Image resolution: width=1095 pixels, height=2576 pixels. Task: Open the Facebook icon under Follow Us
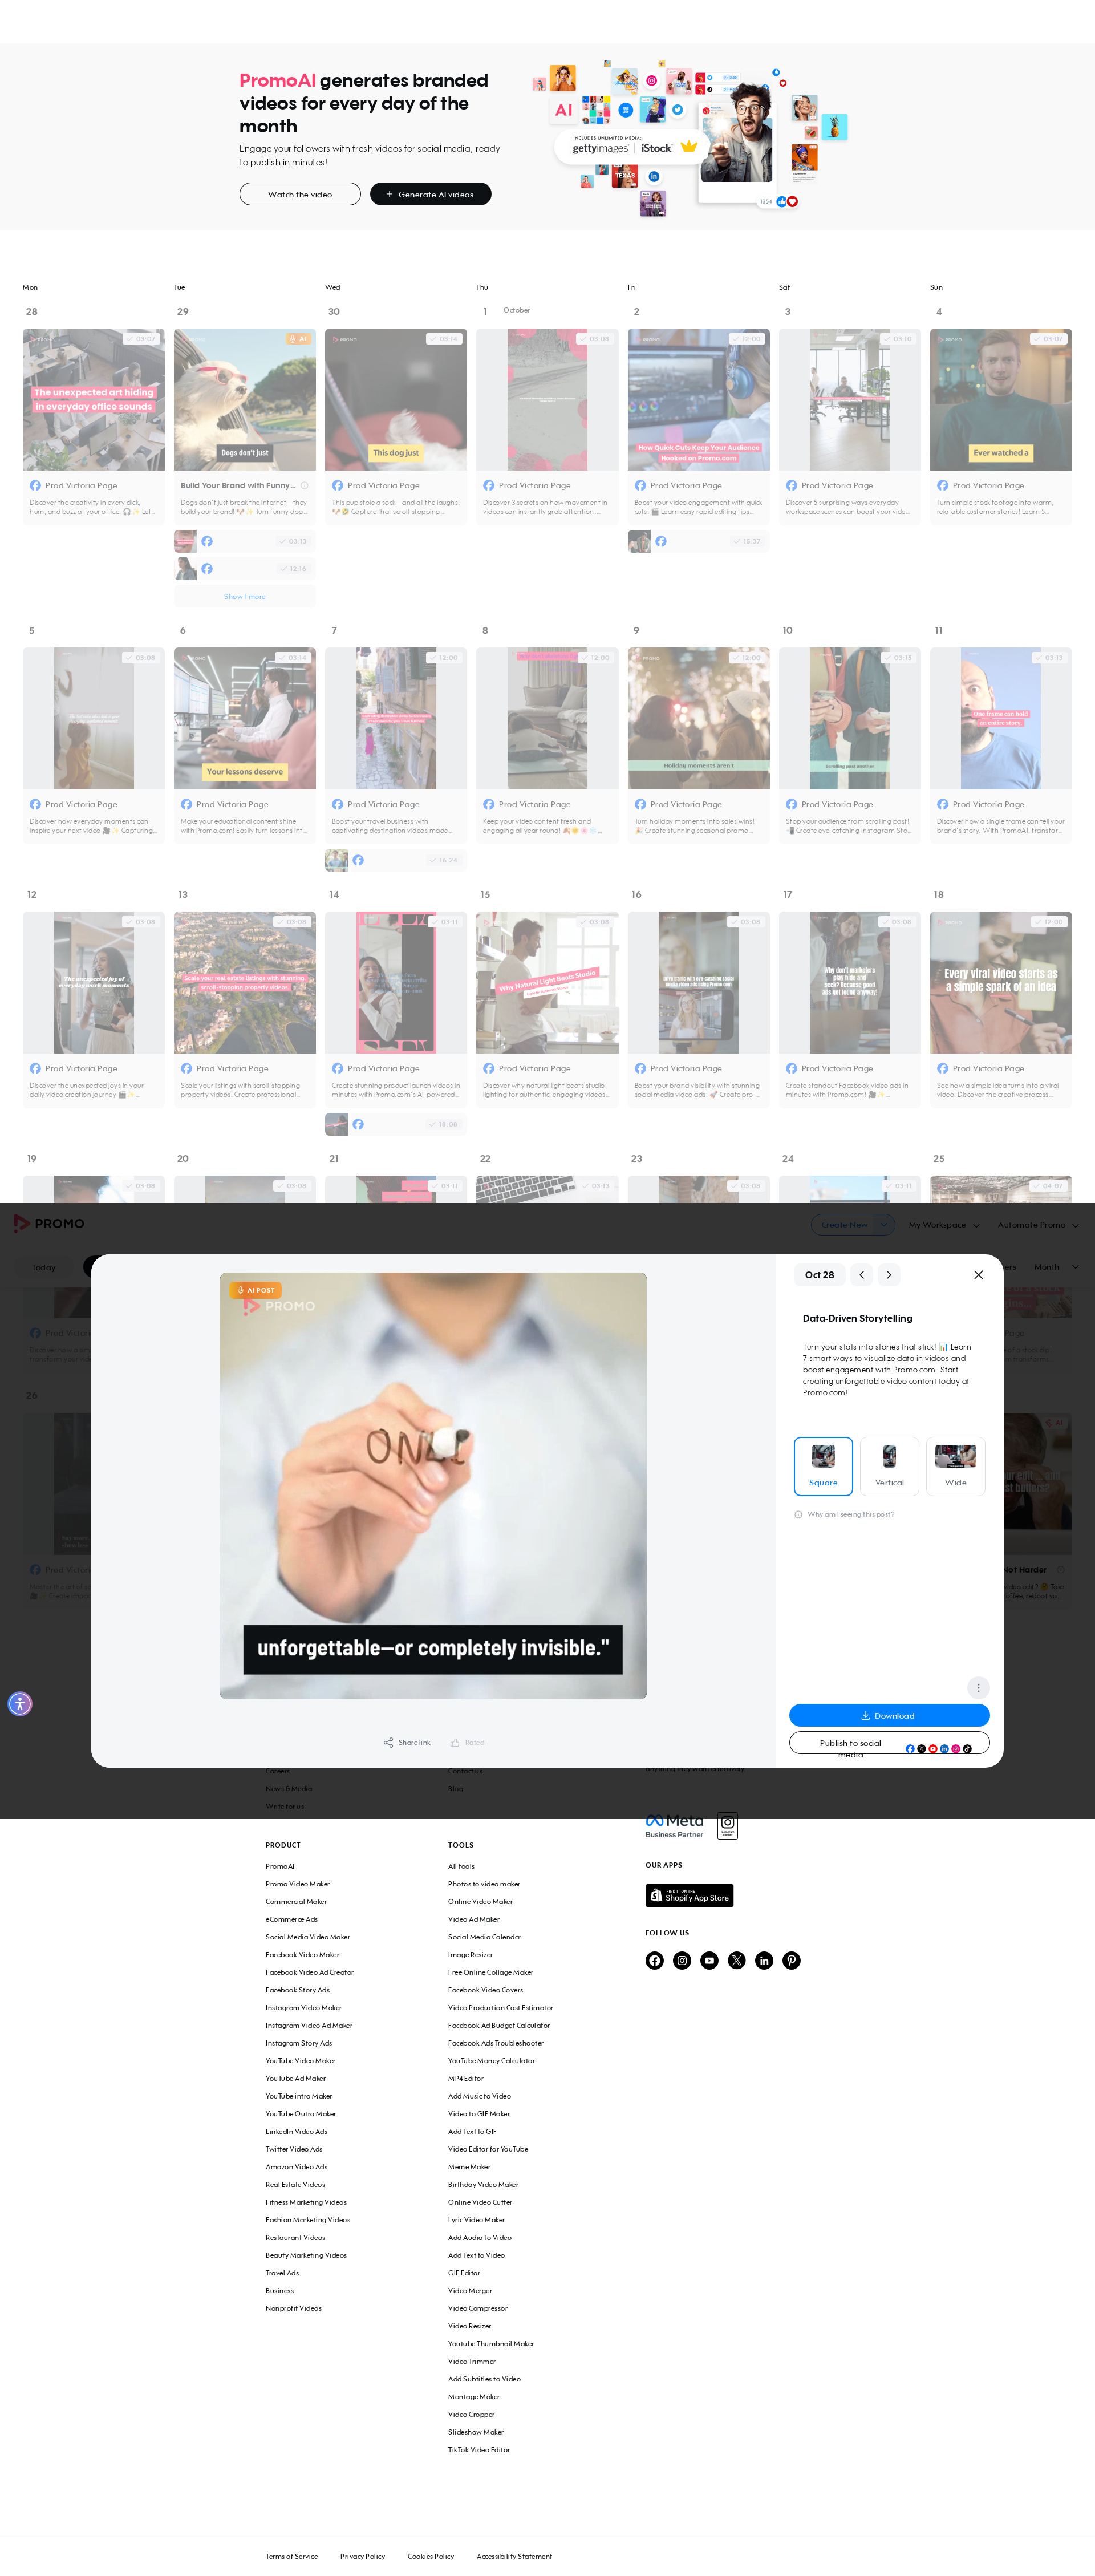click(x=654, y=1960)
